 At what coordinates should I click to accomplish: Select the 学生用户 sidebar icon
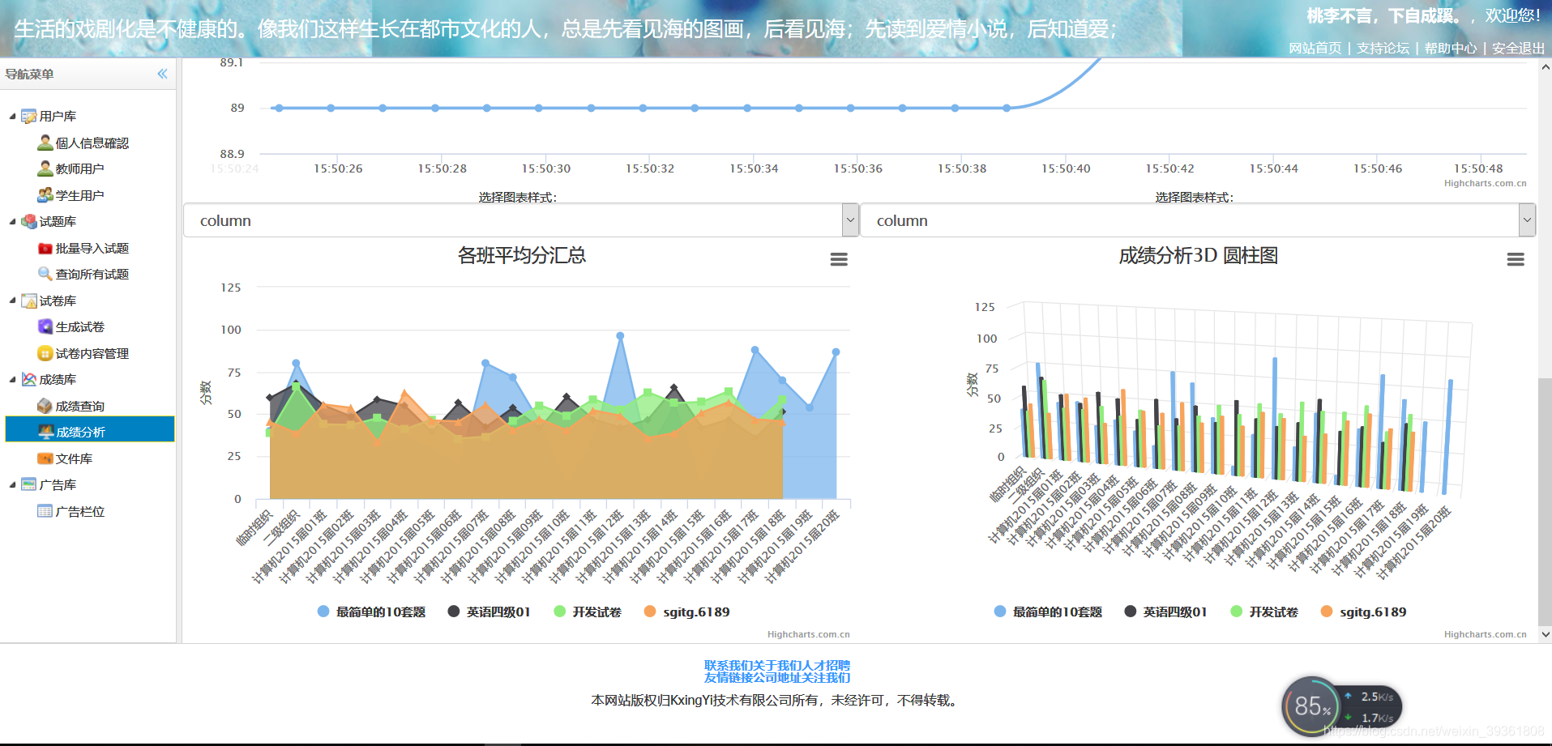tap(45, 194)
